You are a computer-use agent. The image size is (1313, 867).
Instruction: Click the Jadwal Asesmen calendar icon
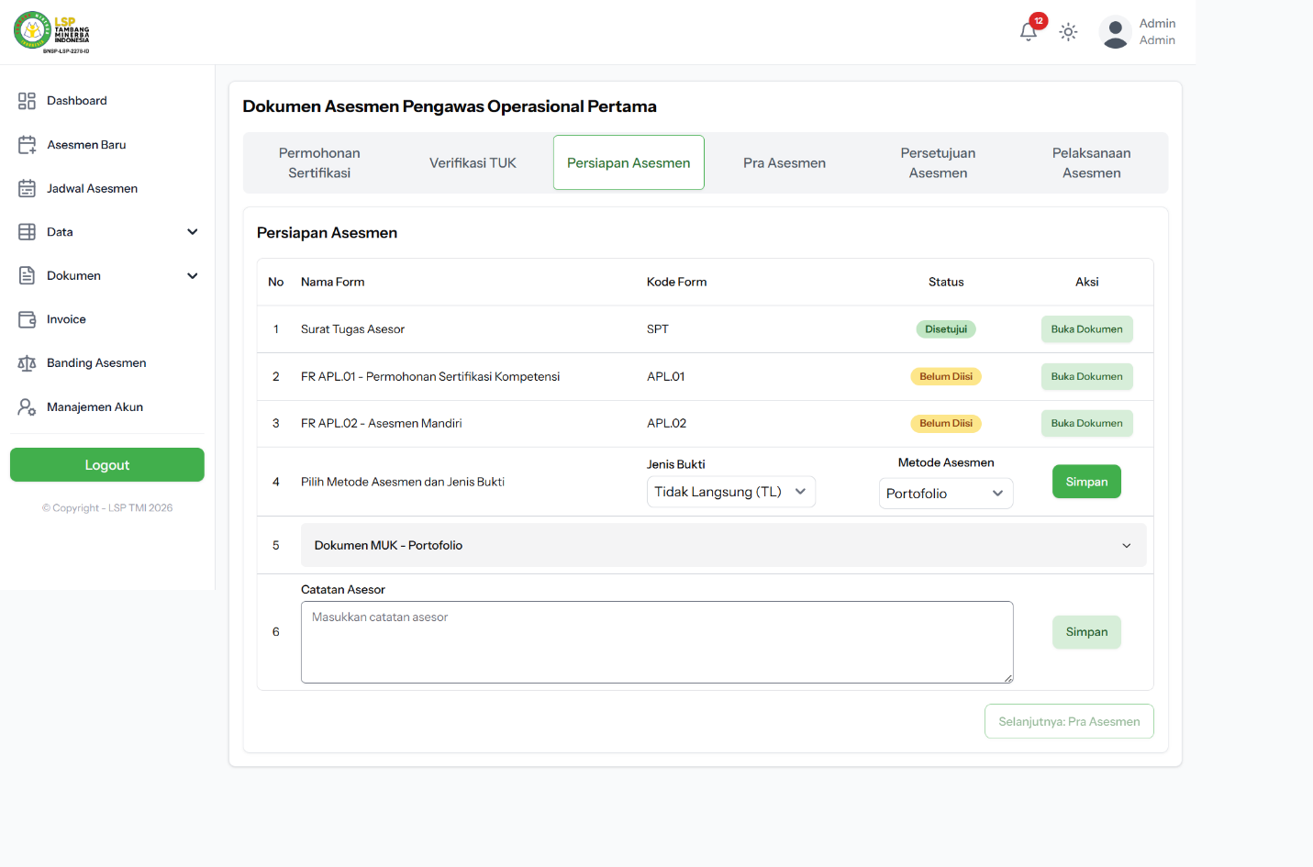27,188
